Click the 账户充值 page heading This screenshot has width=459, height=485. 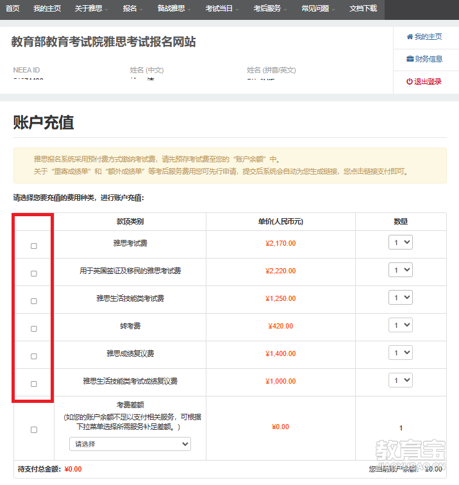pos(44,123)
